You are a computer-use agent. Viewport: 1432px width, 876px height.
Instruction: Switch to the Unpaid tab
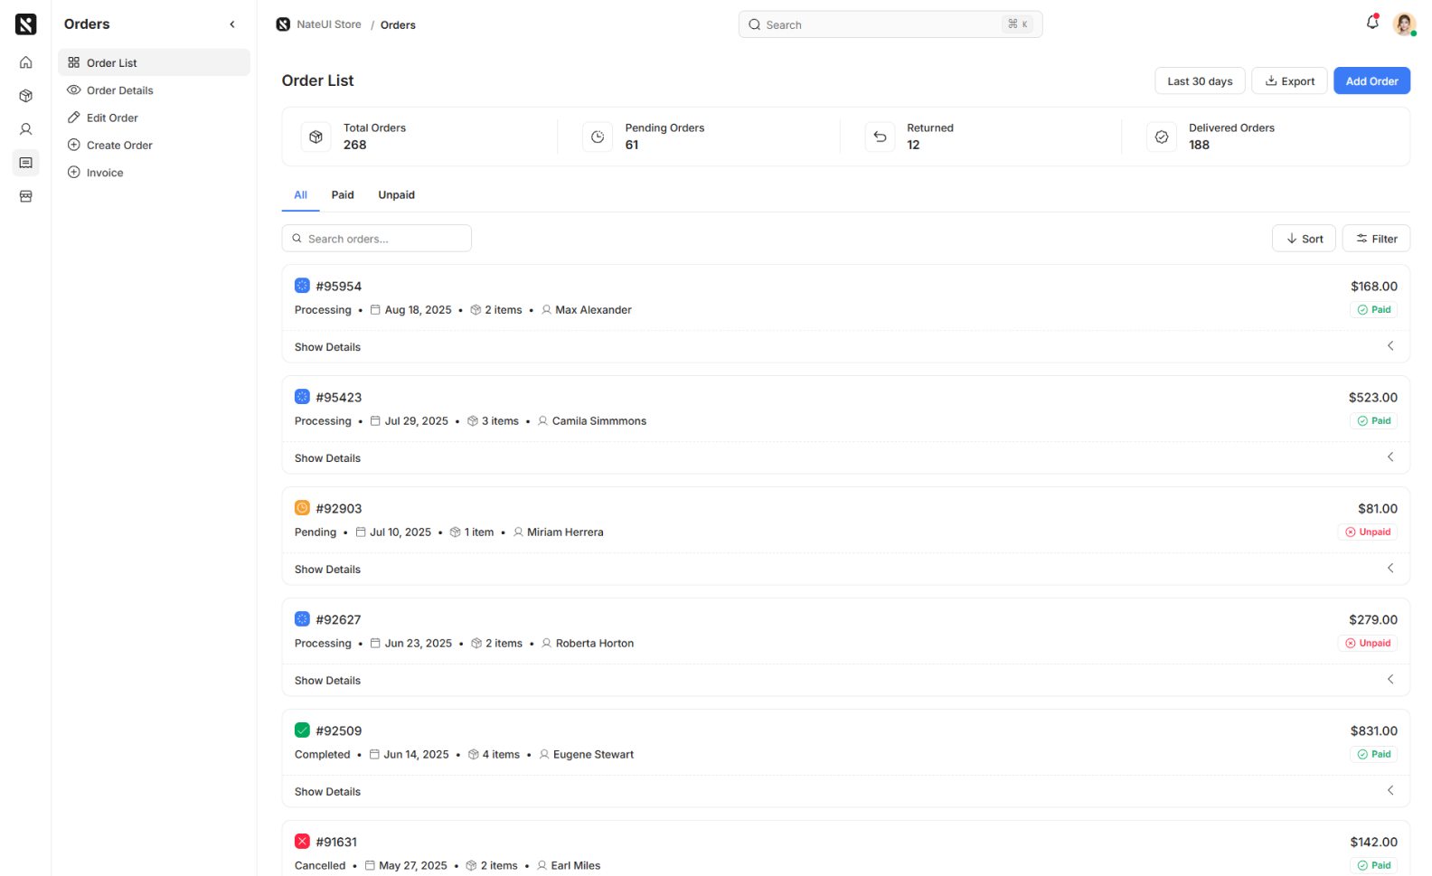(x=397, y=195)
